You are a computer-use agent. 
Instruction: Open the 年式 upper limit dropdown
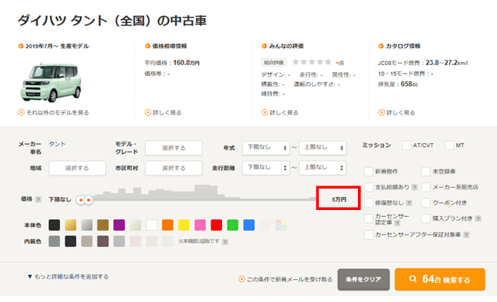pos(323,148)
